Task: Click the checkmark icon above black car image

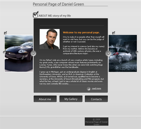Action: (x=5, y=33)
